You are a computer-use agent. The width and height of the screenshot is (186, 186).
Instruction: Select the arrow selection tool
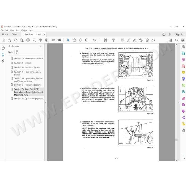pos(68,40)
